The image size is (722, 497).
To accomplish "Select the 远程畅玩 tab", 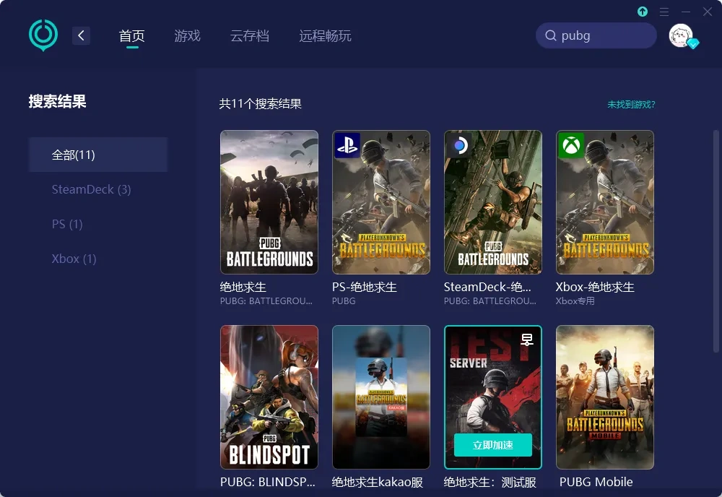I will (324, 35).
